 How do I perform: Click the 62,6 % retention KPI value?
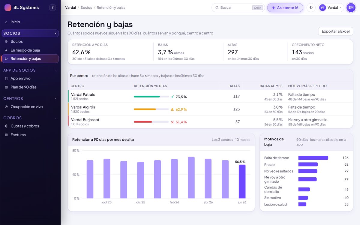[81, 52]
